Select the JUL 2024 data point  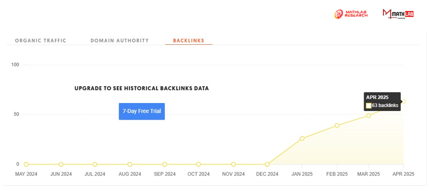coord(95,164)
